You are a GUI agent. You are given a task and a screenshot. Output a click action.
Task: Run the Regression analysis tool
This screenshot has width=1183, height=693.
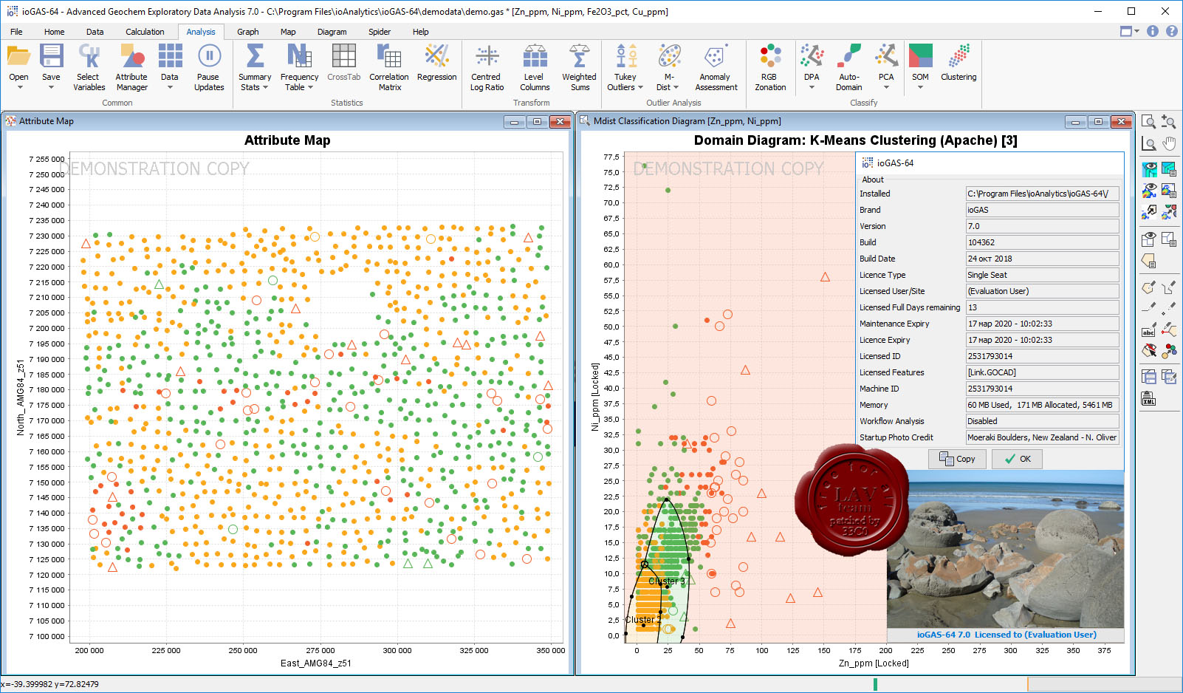pyautogui.click(x=436, y=63)
